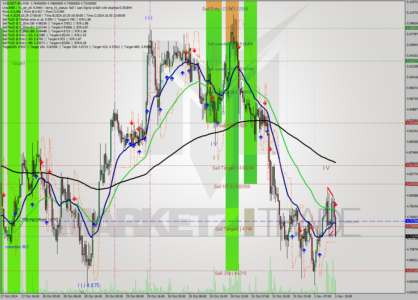Click the '1 Nov 07:00' time axis label
The image size is (418, 300).
coord(322,296)
